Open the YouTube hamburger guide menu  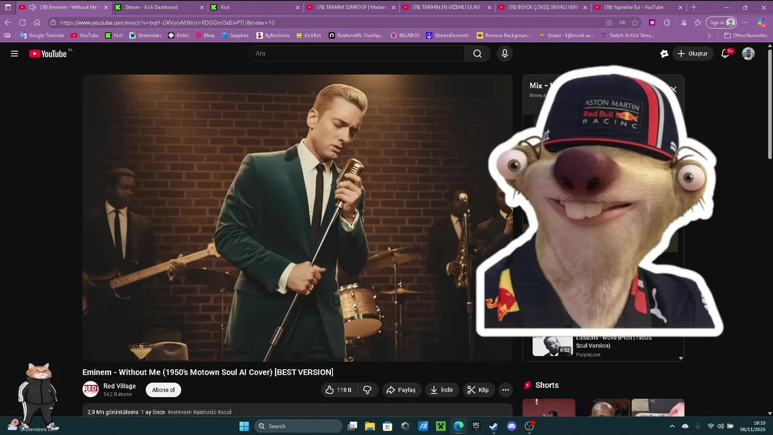(x=14, y=54)
